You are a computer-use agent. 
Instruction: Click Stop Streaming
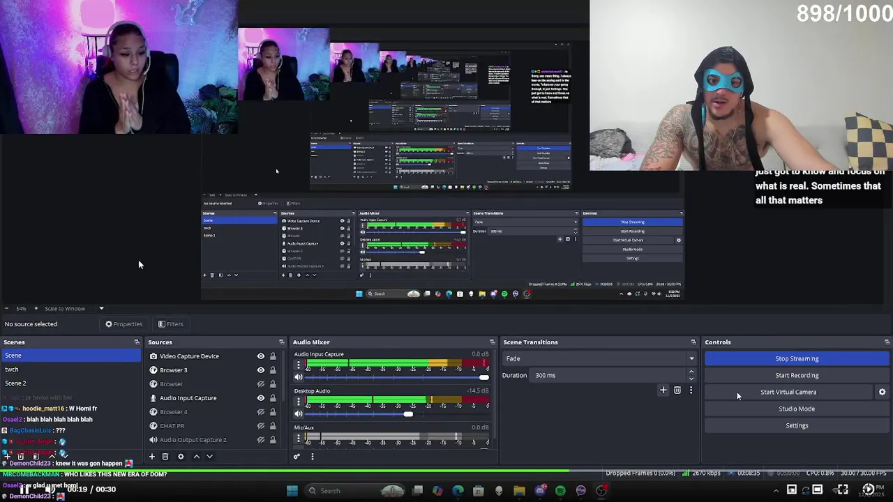pyautogui.click(x=797, y=358)
